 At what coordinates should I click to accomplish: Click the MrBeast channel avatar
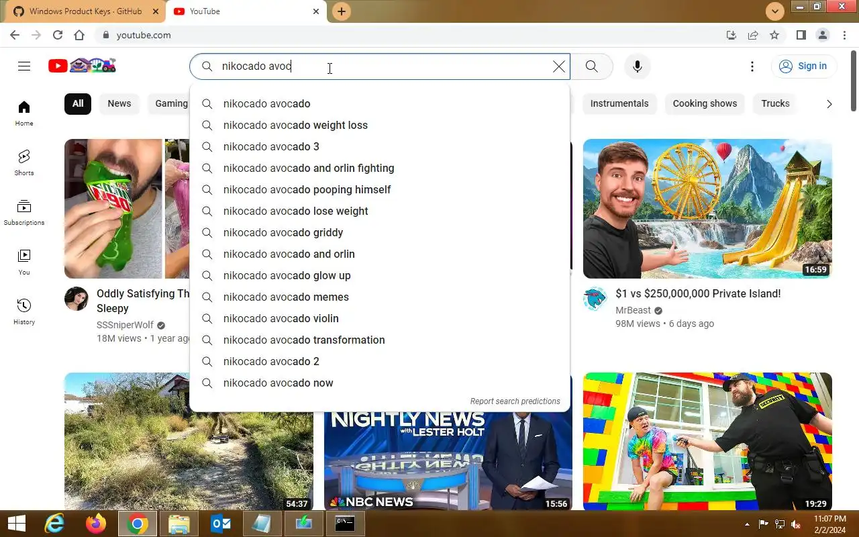pos(595,299)
